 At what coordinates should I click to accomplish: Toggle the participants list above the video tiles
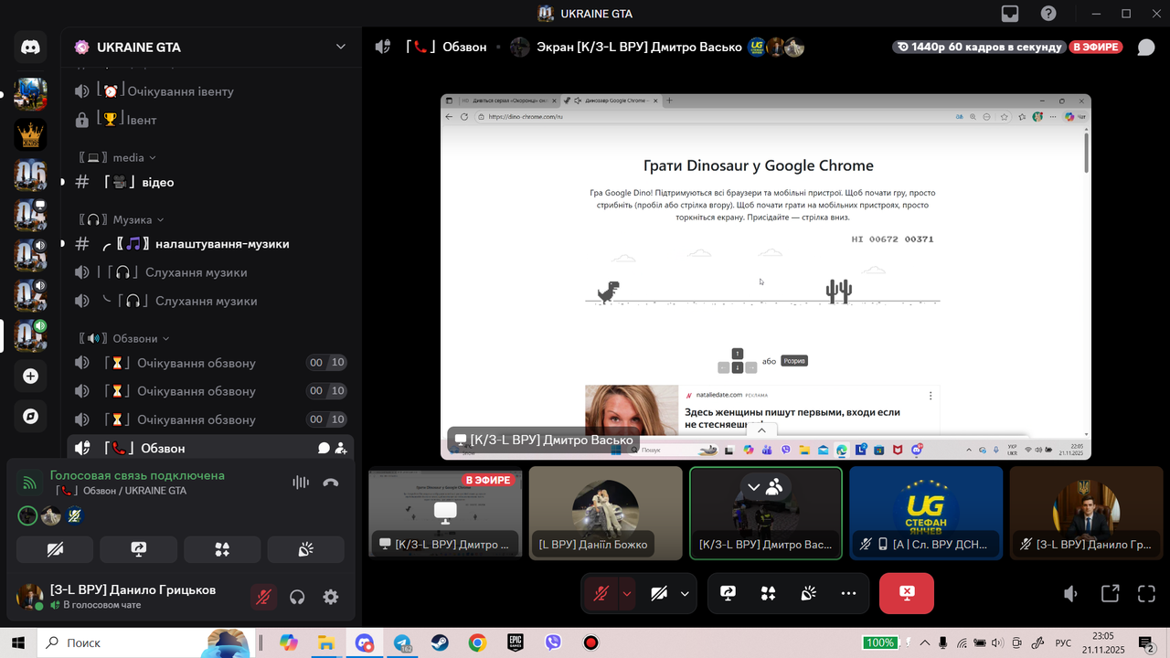tap(765, 487)
